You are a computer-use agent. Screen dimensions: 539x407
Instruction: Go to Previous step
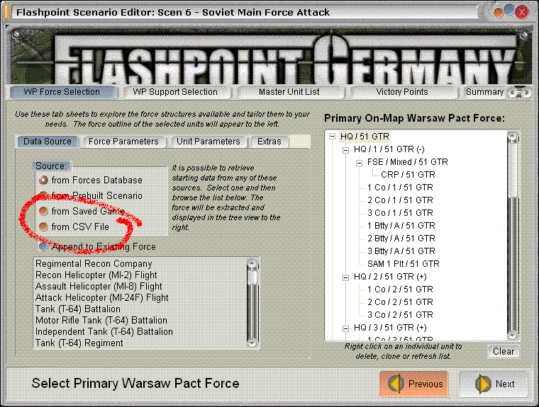(414, 384)
